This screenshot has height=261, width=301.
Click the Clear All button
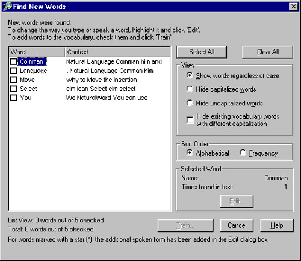click(x=268, y=52)
